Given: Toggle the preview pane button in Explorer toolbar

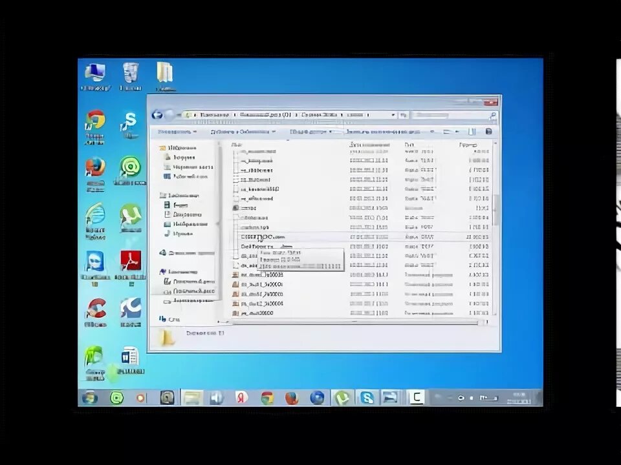Looking at the screenshot, I should [x=472, y=132].
